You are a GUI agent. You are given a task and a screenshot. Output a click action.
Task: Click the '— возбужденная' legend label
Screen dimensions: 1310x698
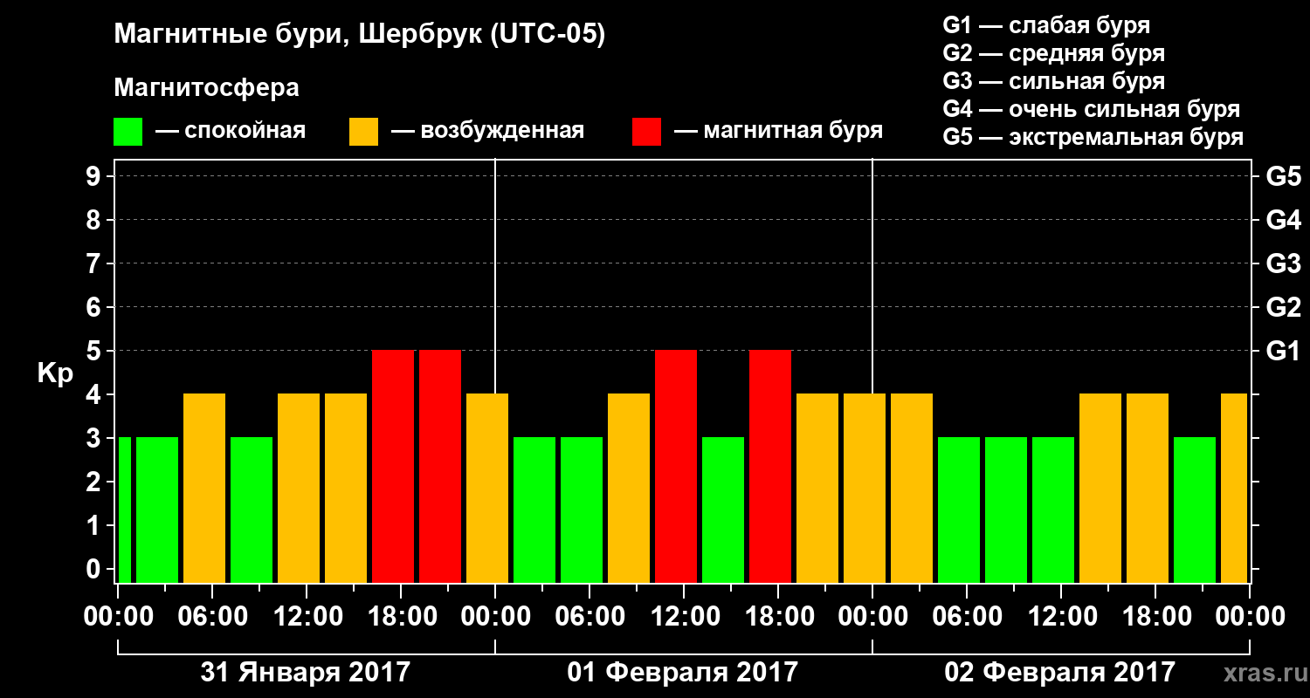(487, 132)
